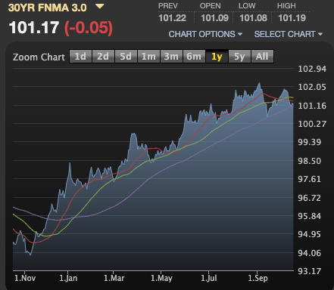Click the HIGH column header
The width and height of the screenshot is (334, 290).
tap(286, 6)
